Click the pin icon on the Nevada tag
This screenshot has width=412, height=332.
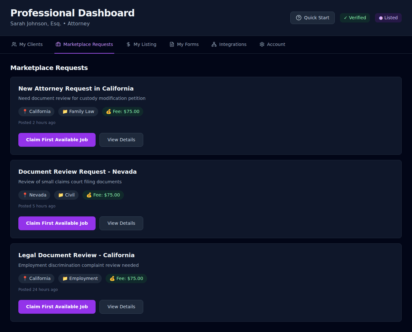point(26,195)
